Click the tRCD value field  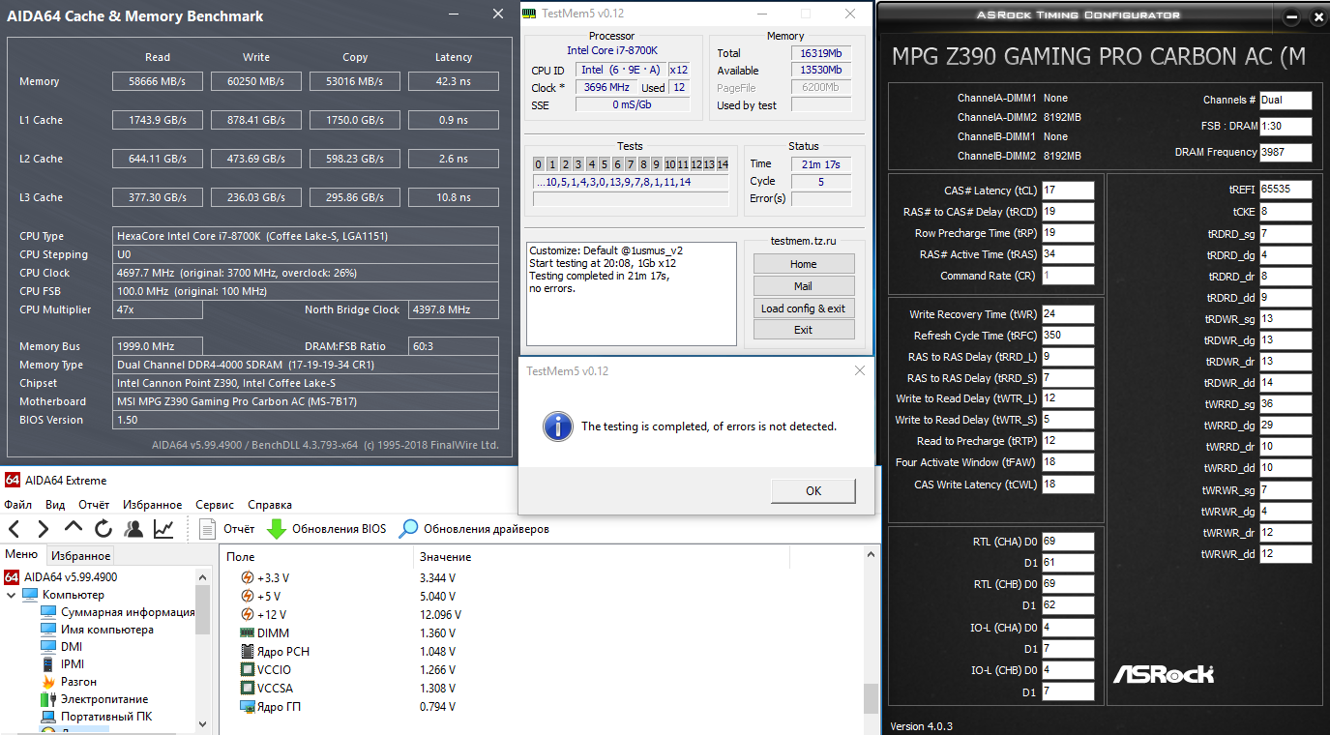[1068, 212]
